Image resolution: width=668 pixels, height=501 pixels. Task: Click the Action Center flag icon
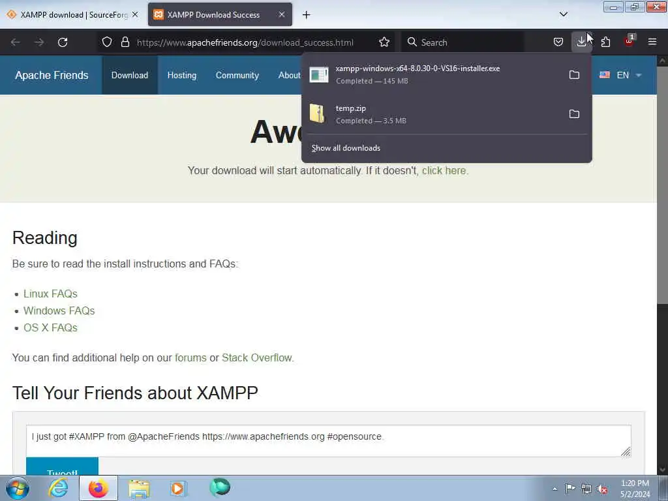(x=570, y=488)
